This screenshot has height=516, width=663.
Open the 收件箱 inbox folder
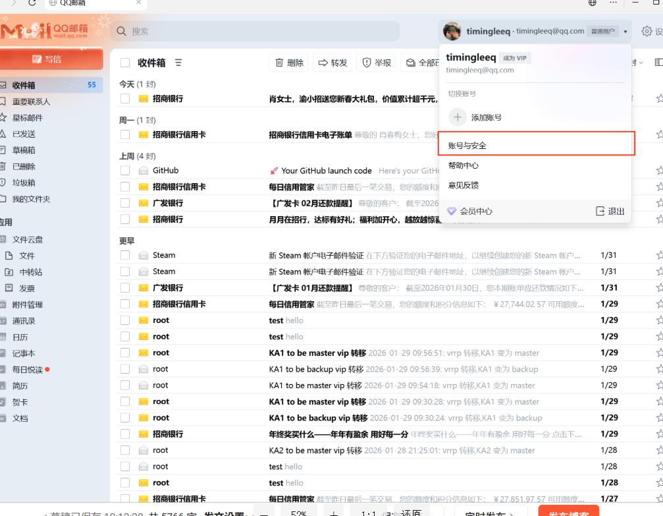pyautogui.click(x=51, y=85)
